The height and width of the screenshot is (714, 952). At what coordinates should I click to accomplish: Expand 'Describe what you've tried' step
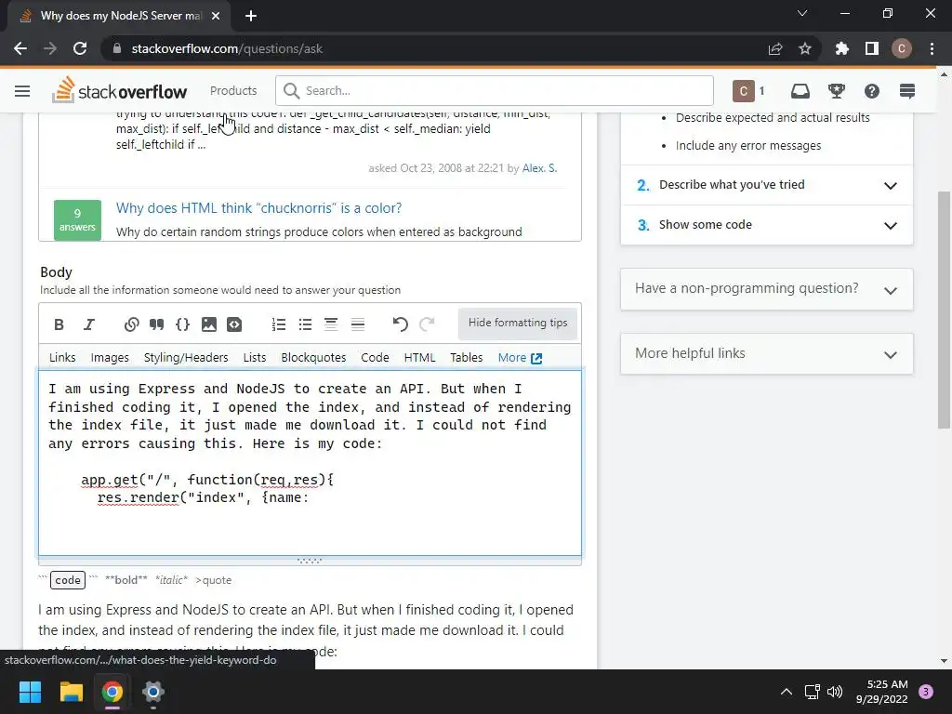(x=767, y=185)
